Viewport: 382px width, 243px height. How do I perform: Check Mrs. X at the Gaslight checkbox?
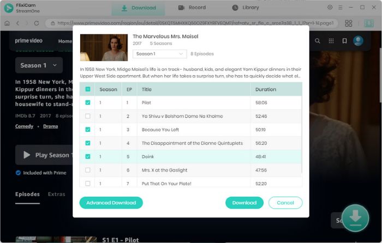88,170
